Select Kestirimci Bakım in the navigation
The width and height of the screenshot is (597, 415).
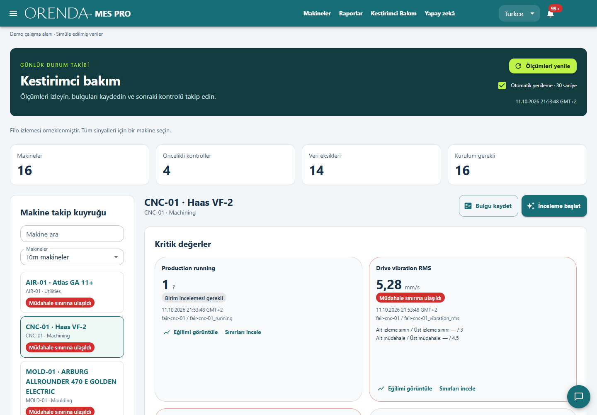(393, 13)
